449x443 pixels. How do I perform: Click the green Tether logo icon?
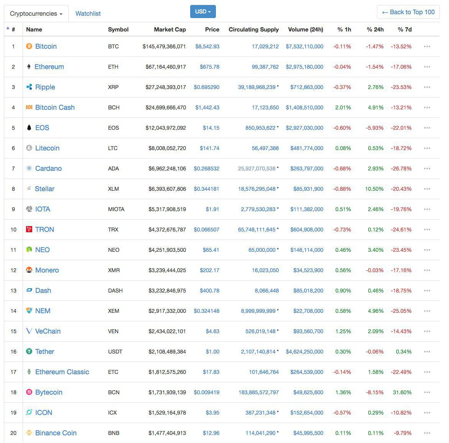click(29, 351)
